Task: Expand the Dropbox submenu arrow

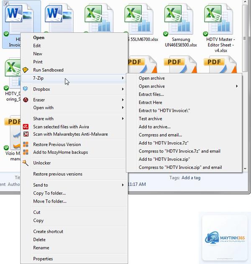Action: tap(123, 89)
